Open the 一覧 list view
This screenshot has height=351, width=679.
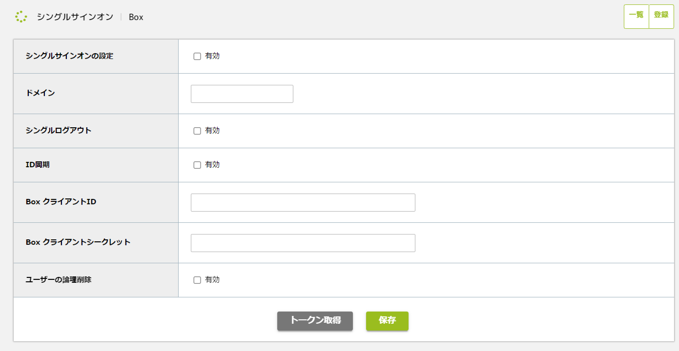pyautogui.click(x=636, y=15)
